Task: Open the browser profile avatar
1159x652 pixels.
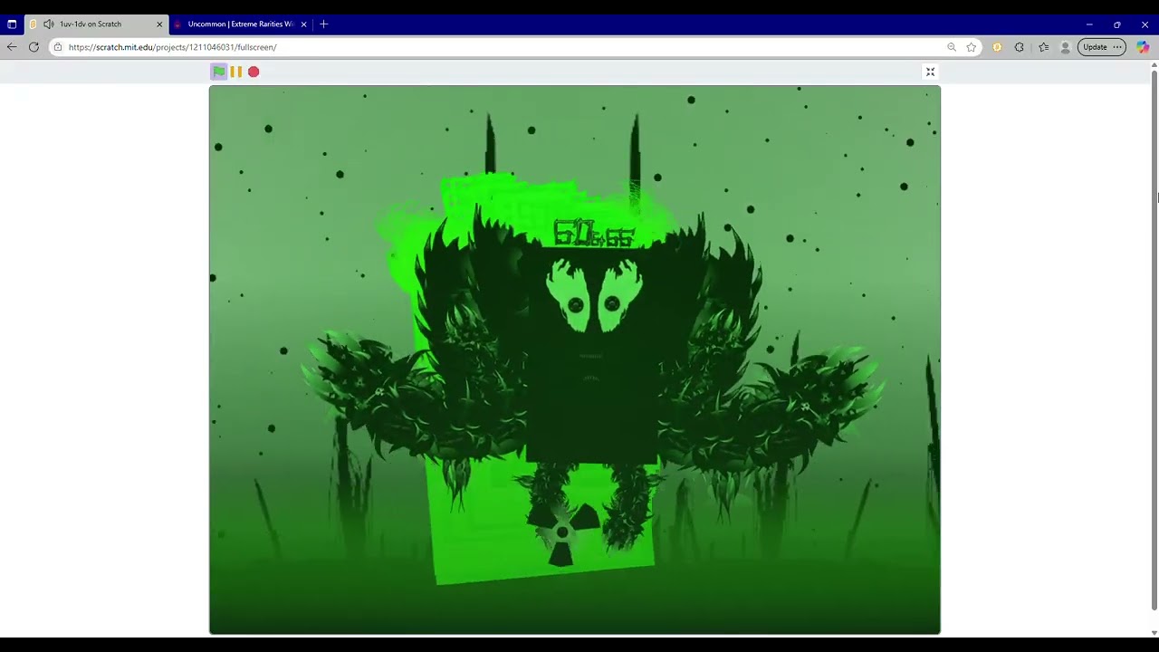Action: pos(1066,47)
